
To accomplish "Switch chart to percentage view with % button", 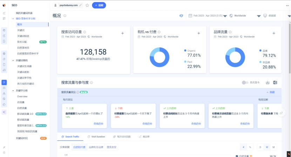I will click(x=250, y=147).
